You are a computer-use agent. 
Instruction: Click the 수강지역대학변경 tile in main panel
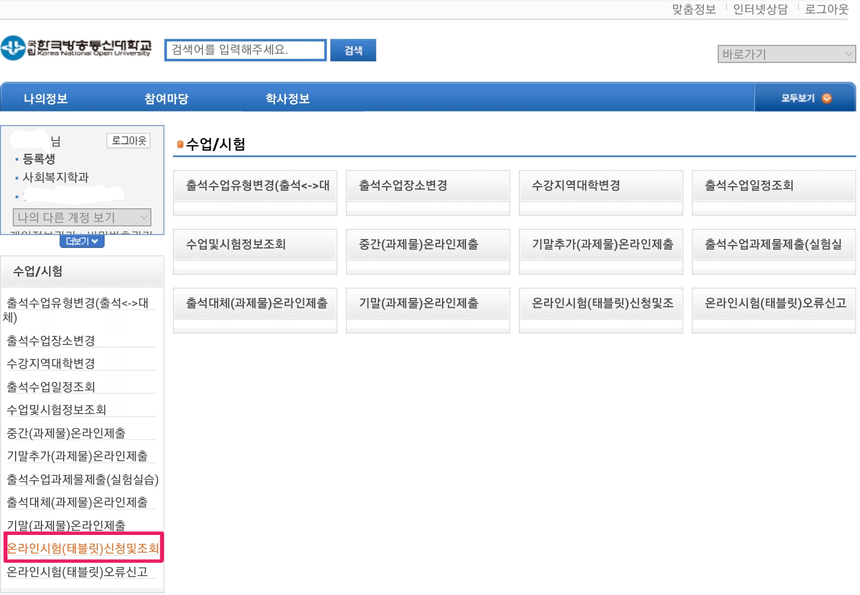601,193
